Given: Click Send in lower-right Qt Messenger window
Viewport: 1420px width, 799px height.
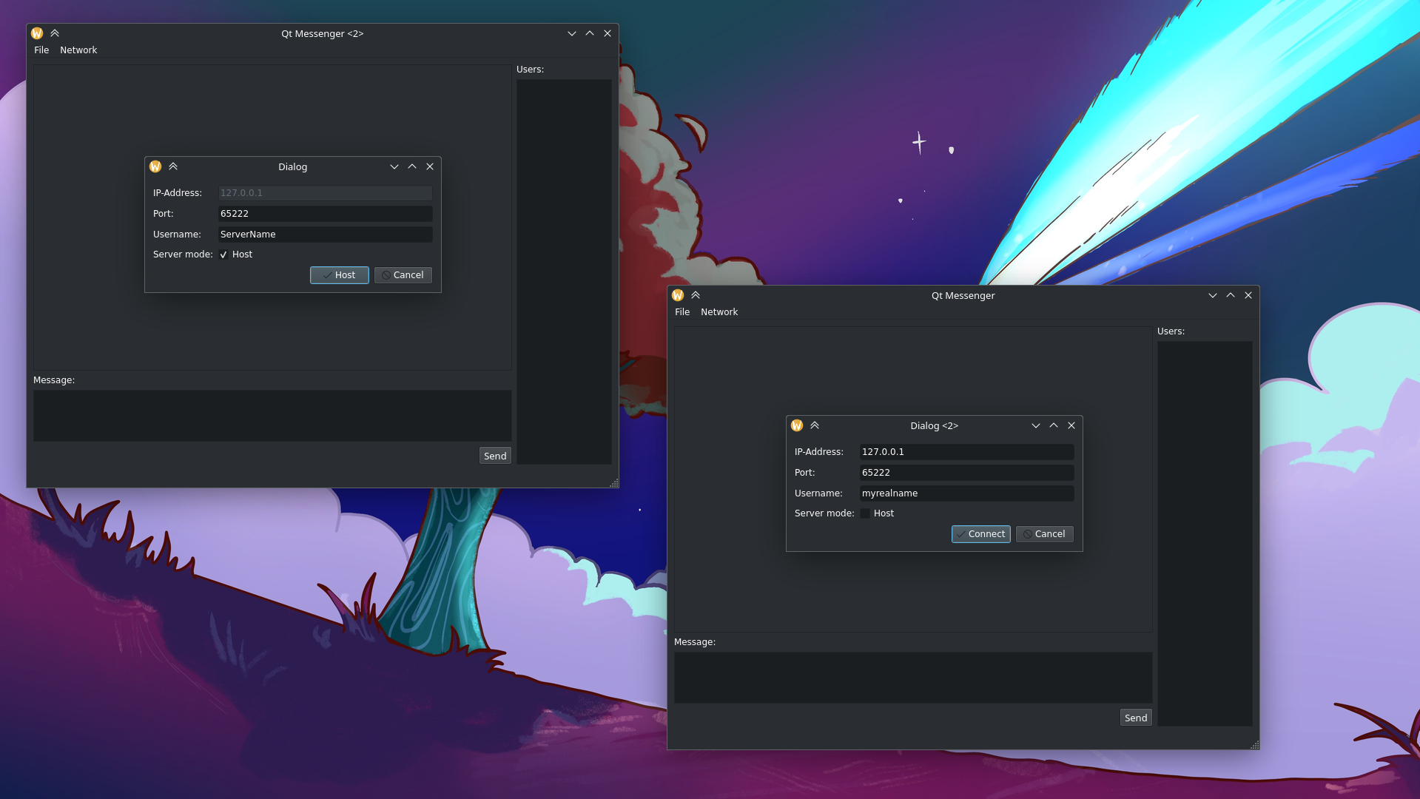Looking at the screenshot, I should click(1136, 718).
